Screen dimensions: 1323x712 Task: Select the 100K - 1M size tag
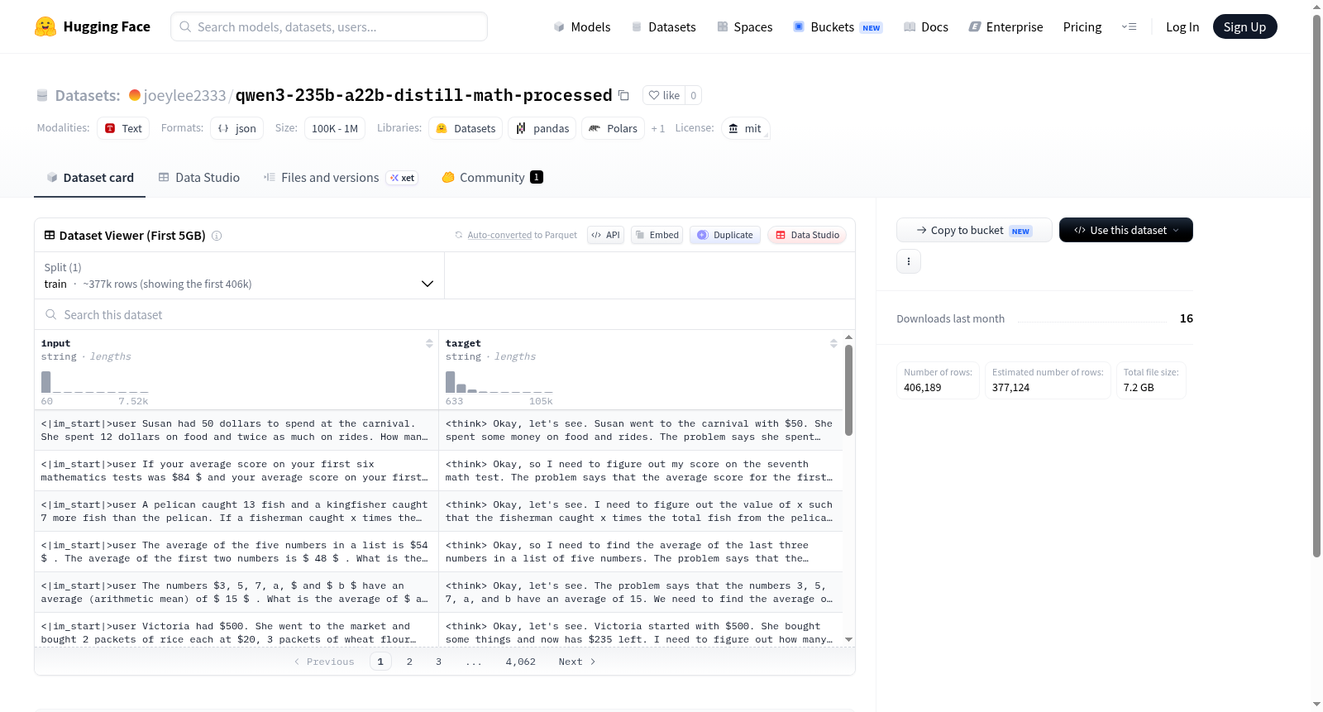[x=335, y=128]
